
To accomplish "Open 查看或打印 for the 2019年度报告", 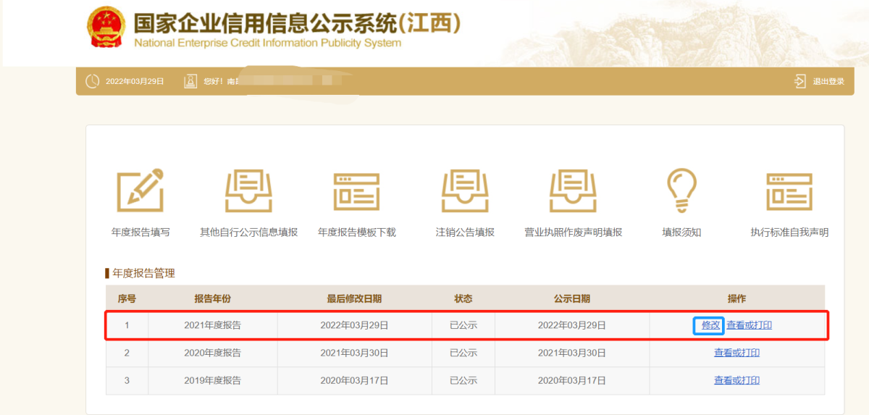I will pyautogui.click(x=736, y=380).
